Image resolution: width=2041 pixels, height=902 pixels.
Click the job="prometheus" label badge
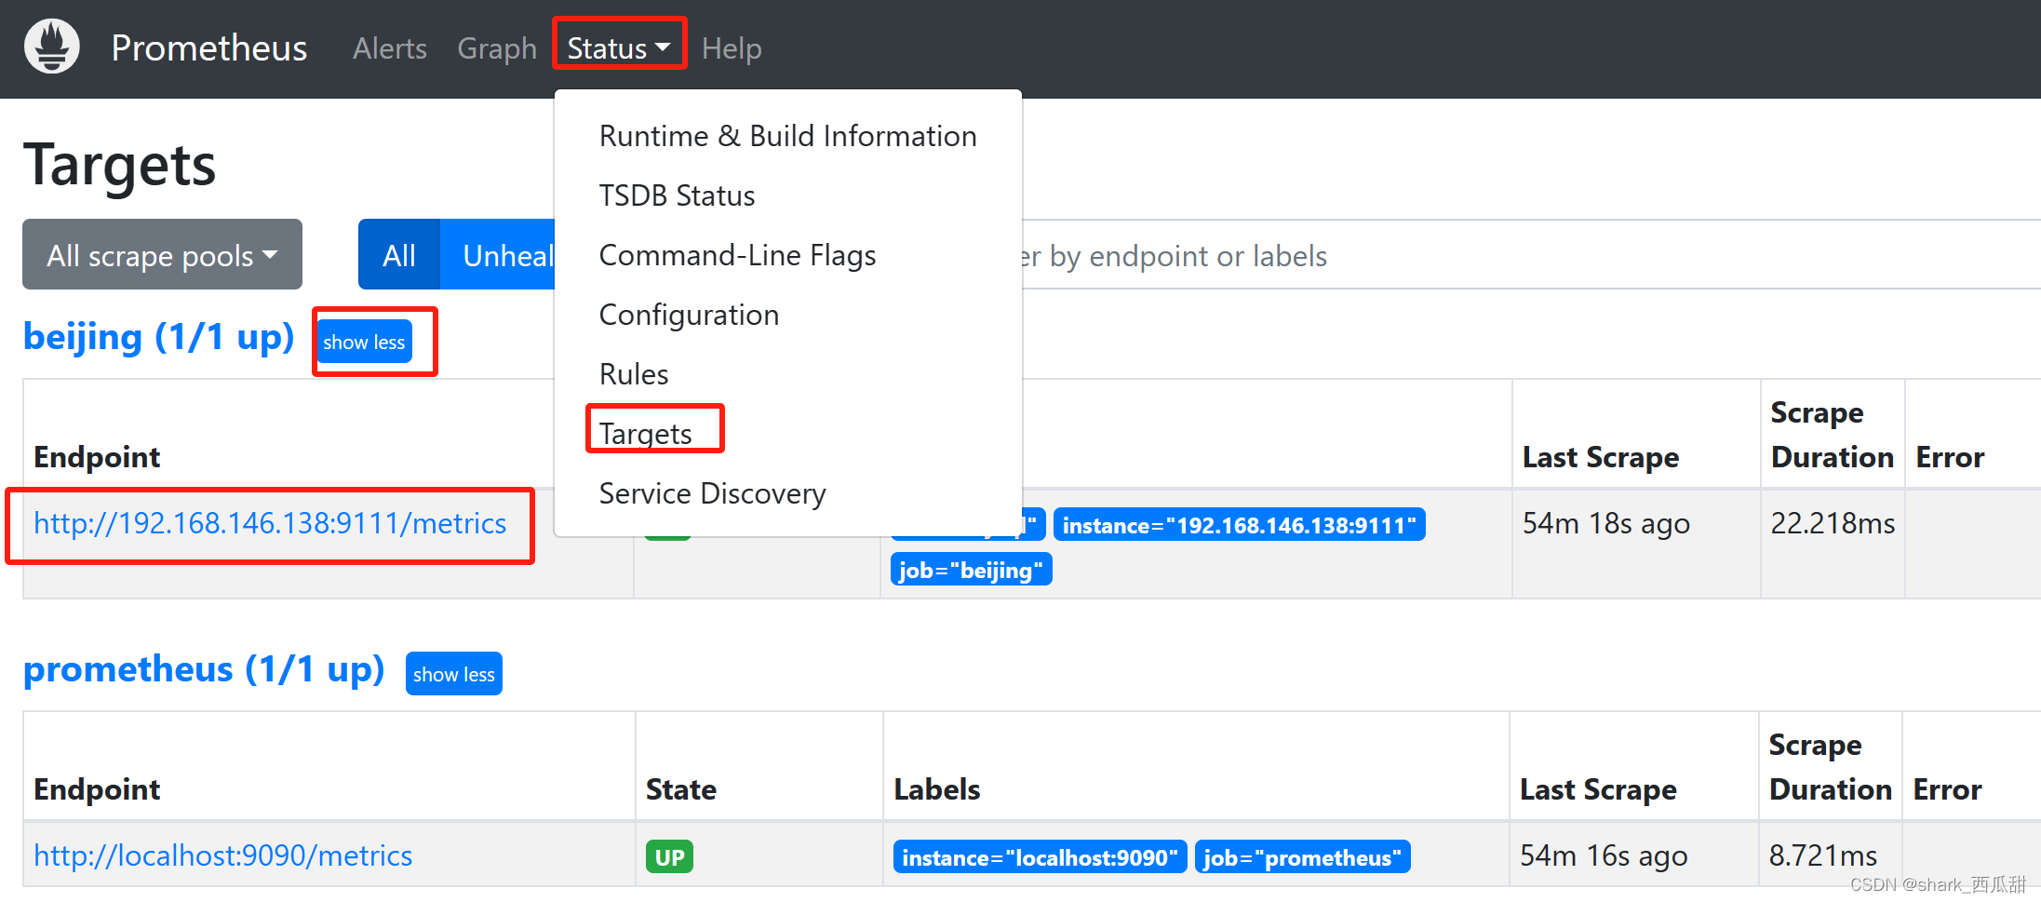tap(1302, 857)
